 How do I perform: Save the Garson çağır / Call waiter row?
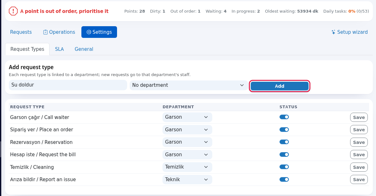click(x=359, y=117)
